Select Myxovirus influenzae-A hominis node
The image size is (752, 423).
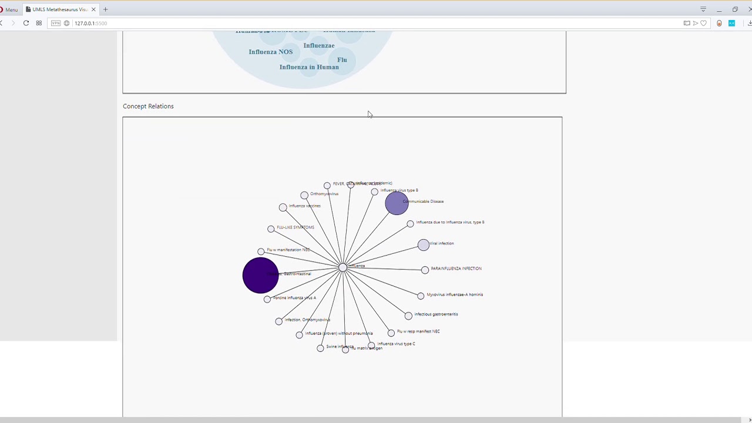421,296
